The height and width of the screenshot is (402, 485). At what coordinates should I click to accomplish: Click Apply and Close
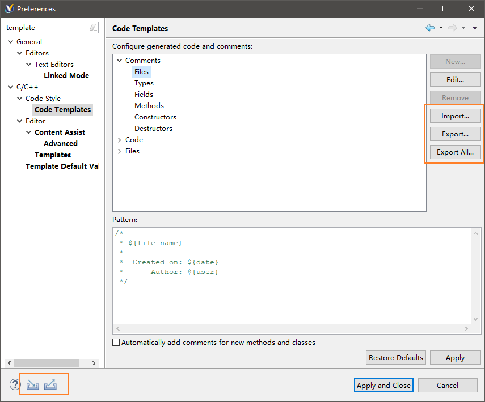(383, 386)
